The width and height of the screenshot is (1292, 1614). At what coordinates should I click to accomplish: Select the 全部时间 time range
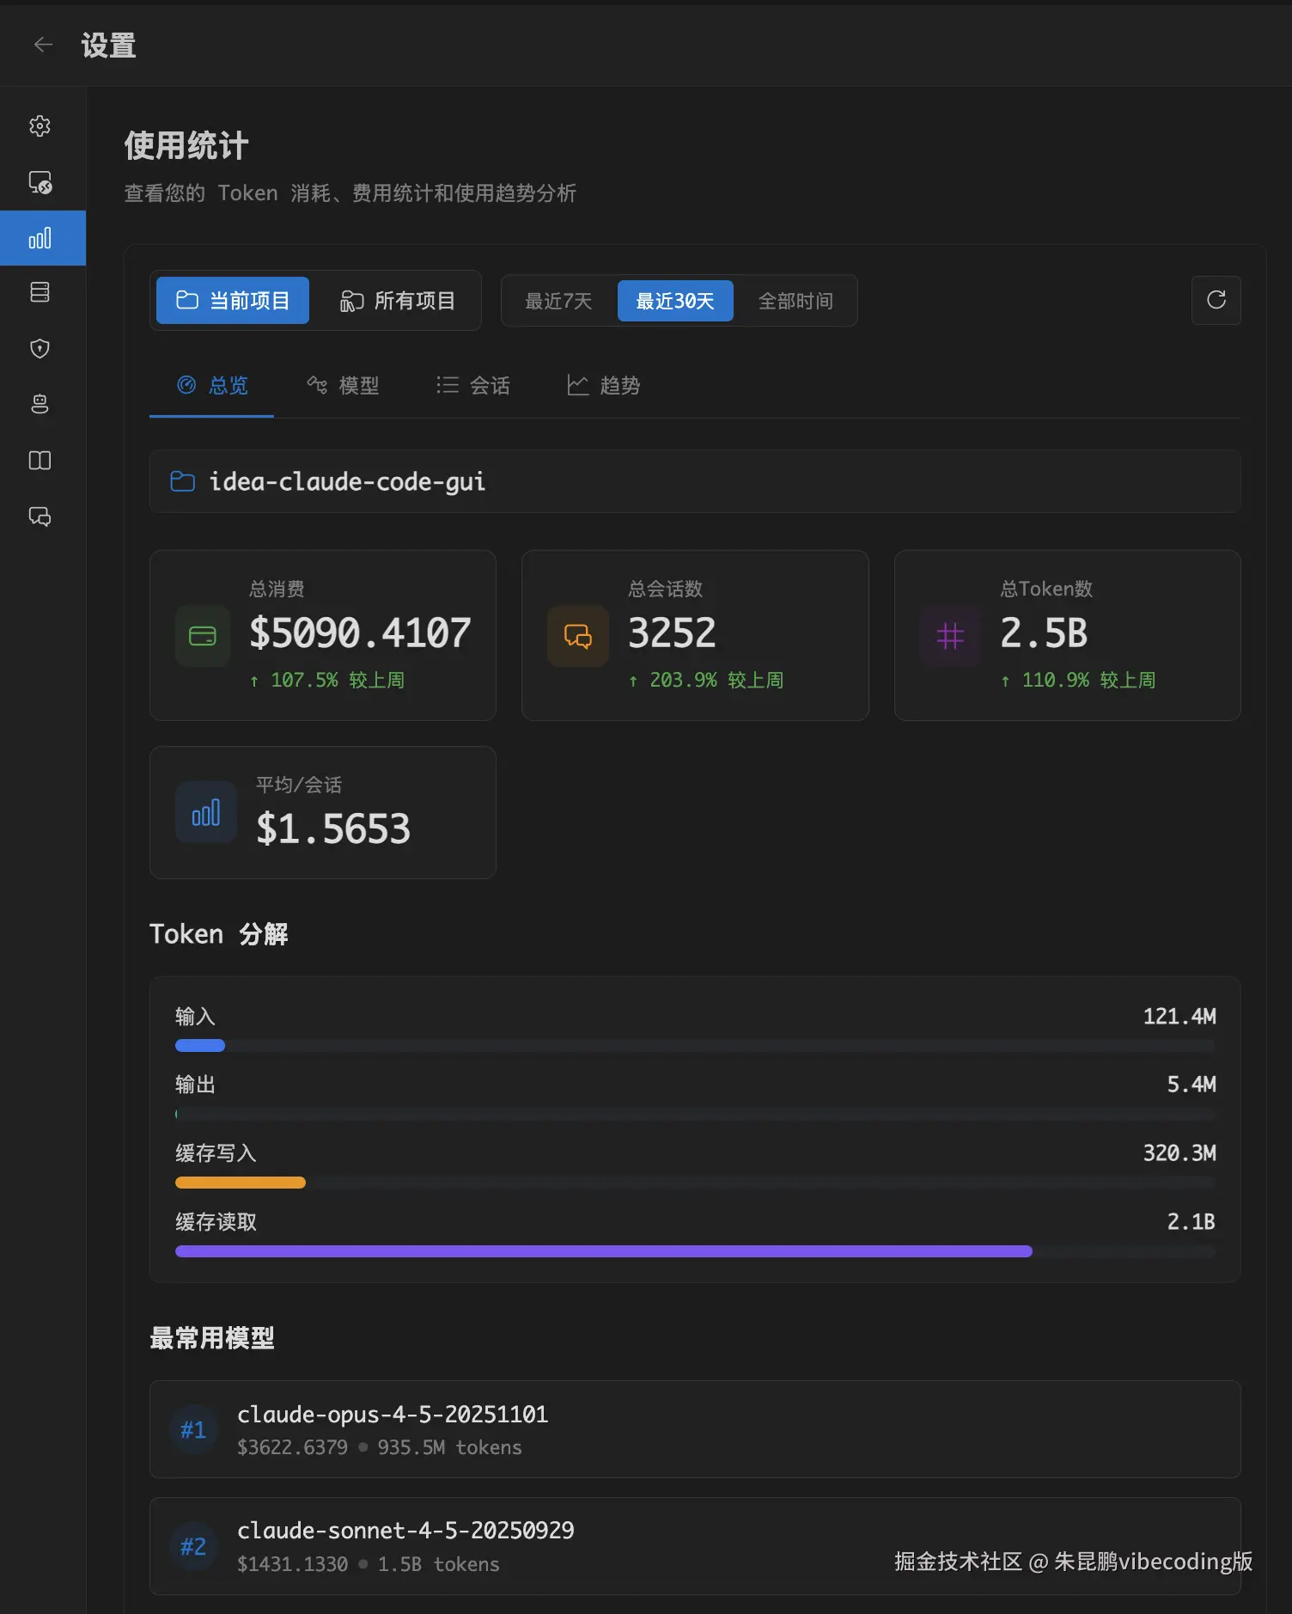tap(795, 301)
